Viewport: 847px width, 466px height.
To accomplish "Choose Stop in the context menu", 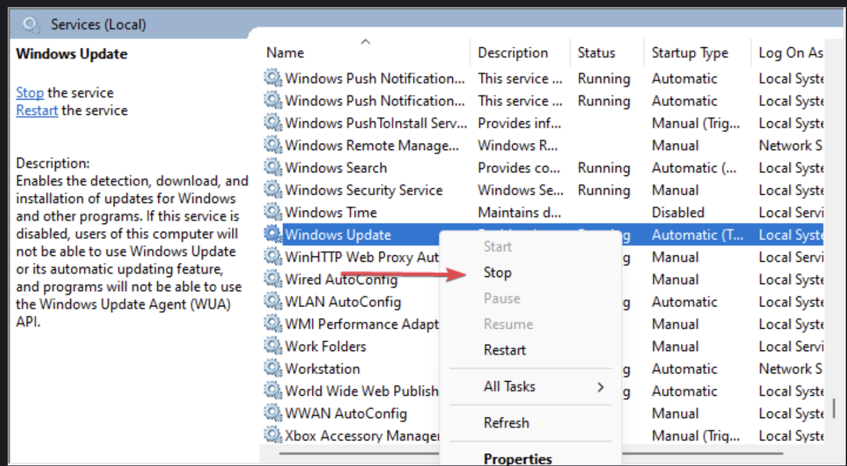I will tap(497, 273).
